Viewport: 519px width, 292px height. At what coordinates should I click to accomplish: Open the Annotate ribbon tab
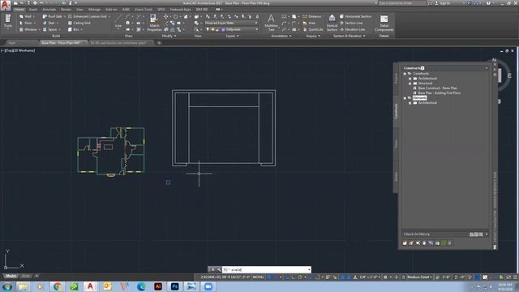49,9
